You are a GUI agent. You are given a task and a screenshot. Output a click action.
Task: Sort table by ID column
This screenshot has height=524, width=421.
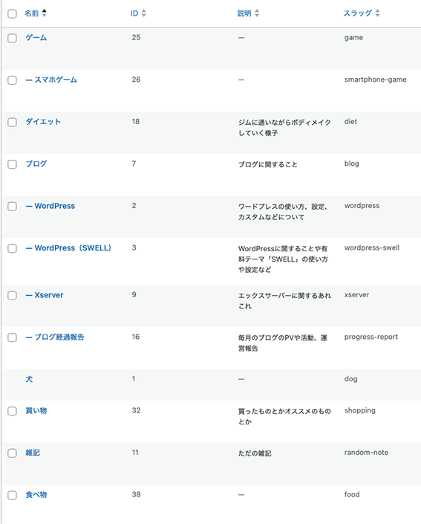point(134,13)
